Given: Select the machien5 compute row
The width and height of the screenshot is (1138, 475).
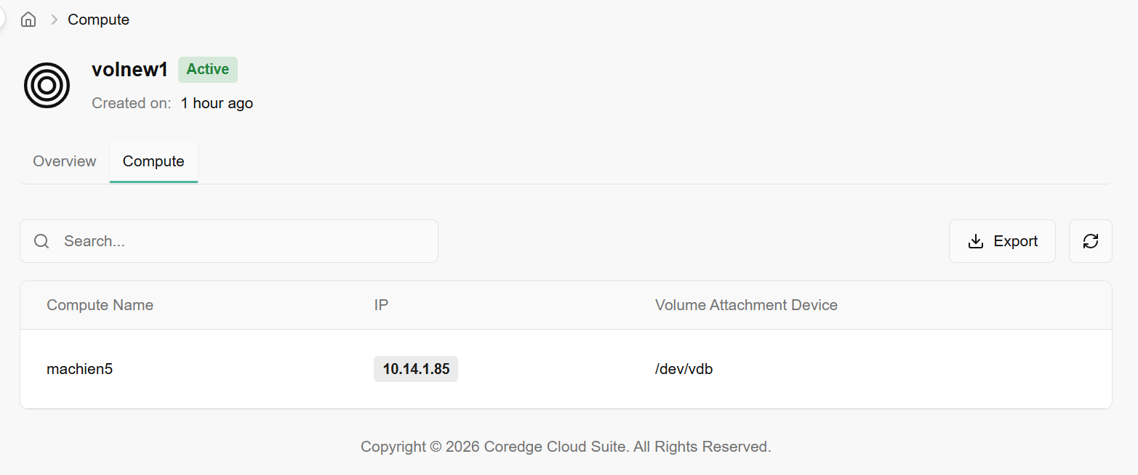Looking at the screenshot, I should point(79,369).
